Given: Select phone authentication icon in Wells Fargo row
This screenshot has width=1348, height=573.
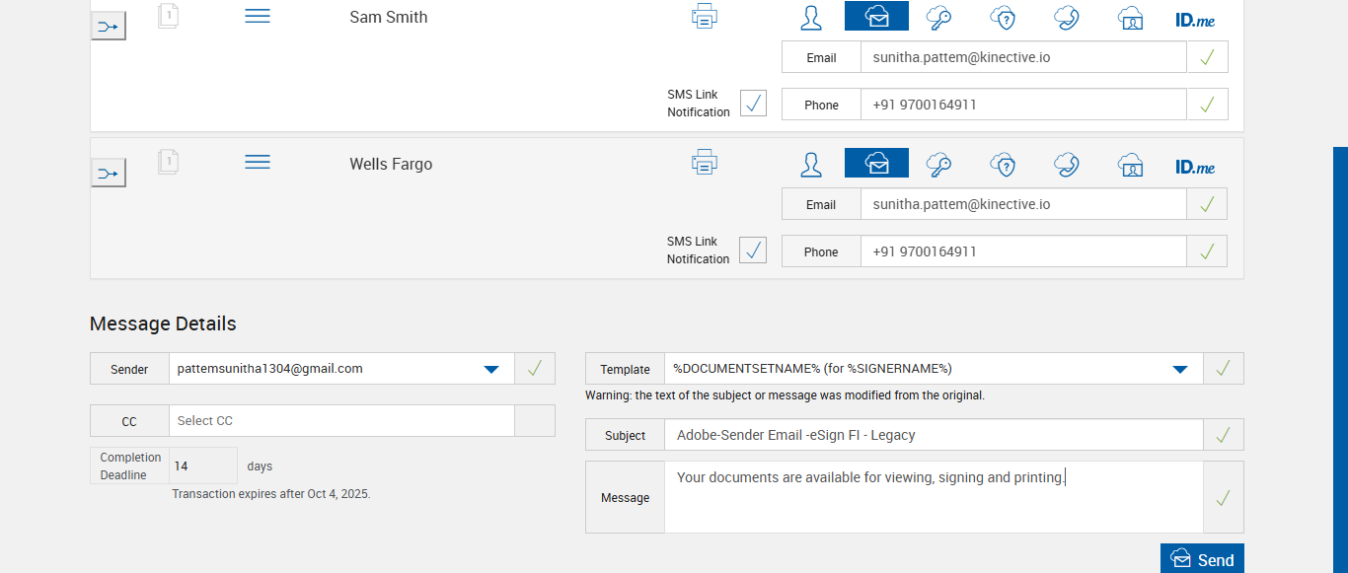Looking at the screenshot, I should 1066,165.
